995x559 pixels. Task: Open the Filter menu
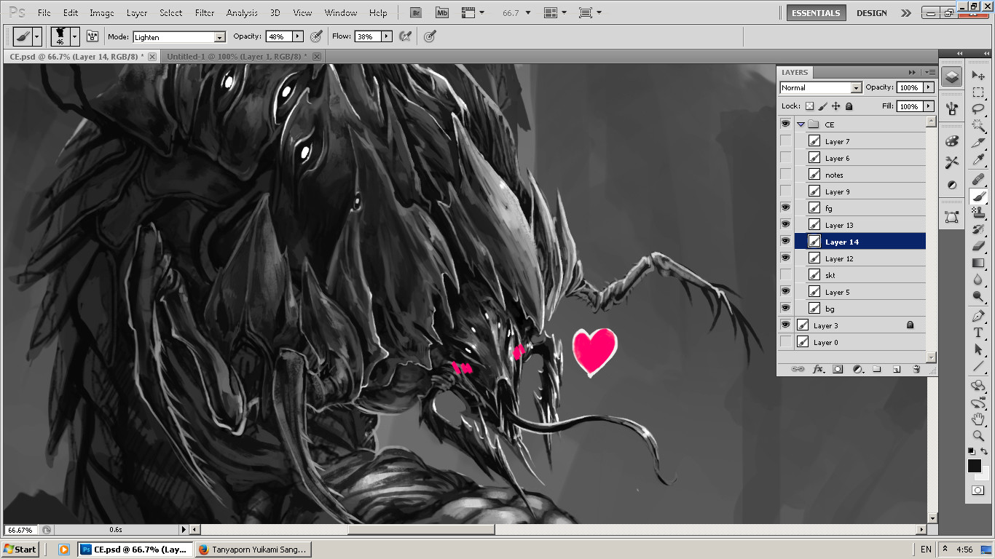205,12
